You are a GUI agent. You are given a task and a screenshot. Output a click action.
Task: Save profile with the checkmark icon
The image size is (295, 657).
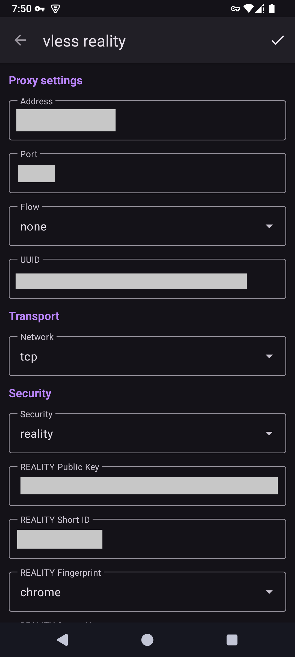click(x=278, y=41)
